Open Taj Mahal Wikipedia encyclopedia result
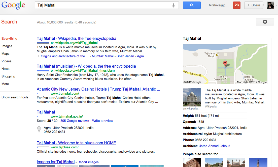Viewport: 278px width, 167px height. (76, 38)
